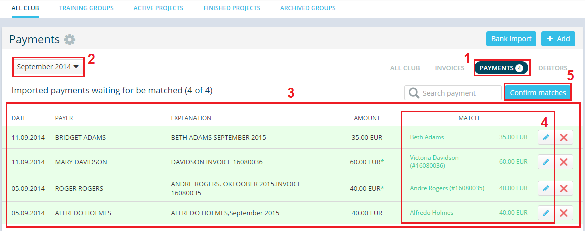Click the AMOUNT column header
Image resolution: width=585 pixels, height=231 pixels.
[x=367, y=118]
